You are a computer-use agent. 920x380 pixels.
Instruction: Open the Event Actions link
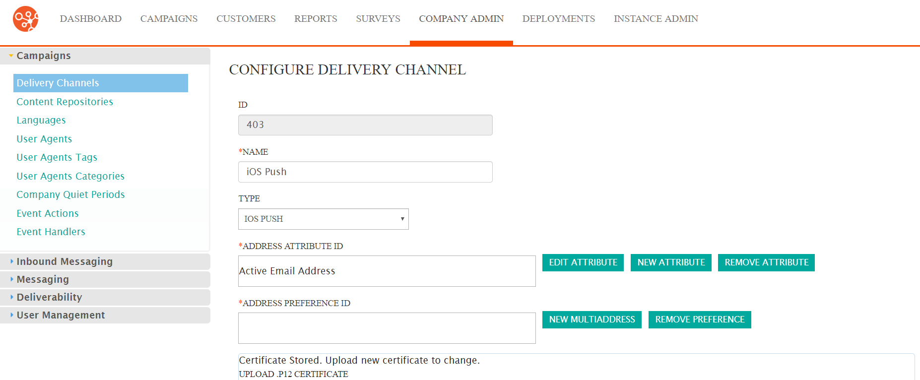[48, 213]
